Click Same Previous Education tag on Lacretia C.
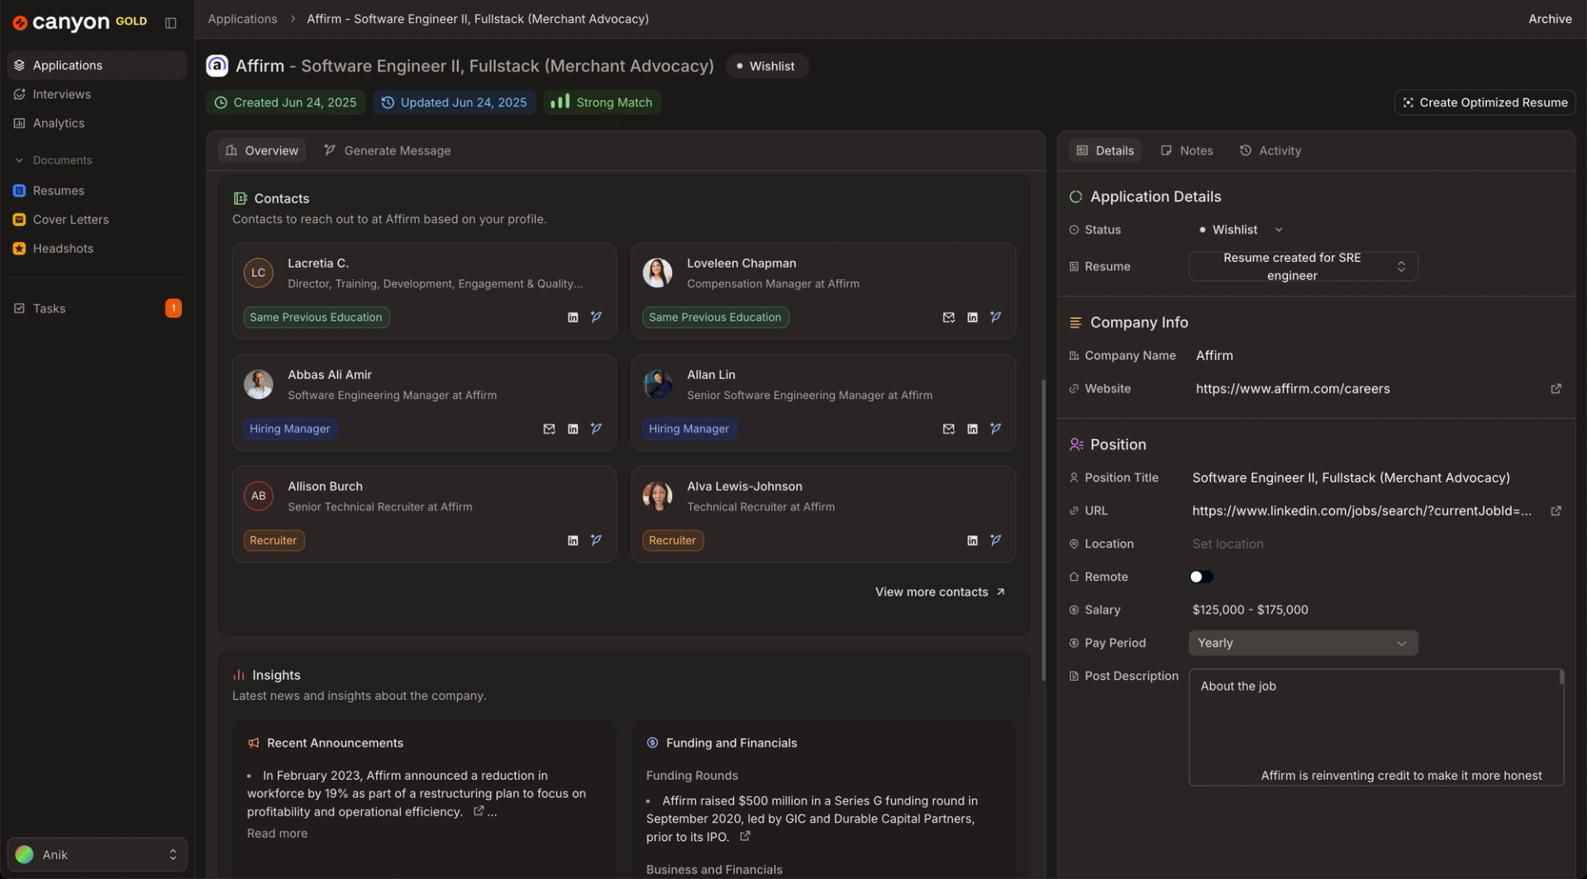Screen dimensions: 1587x879 pos(316,317)
